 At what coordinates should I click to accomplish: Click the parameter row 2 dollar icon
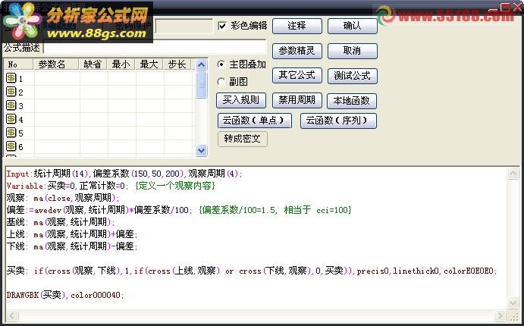coord(11,92)
